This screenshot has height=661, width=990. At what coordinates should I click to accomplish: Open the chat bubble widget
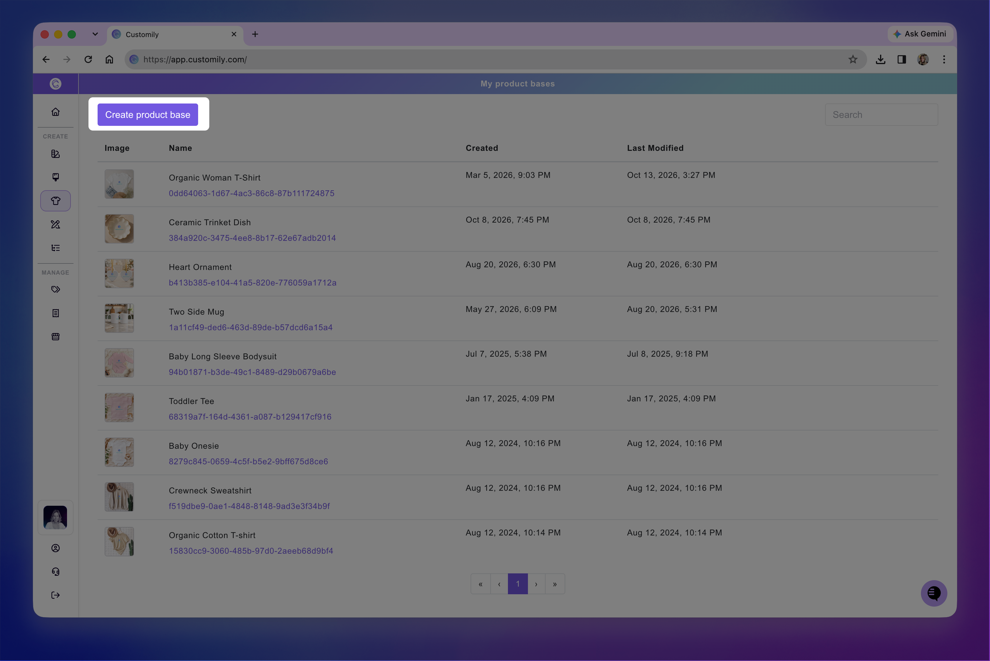[934, 594]
